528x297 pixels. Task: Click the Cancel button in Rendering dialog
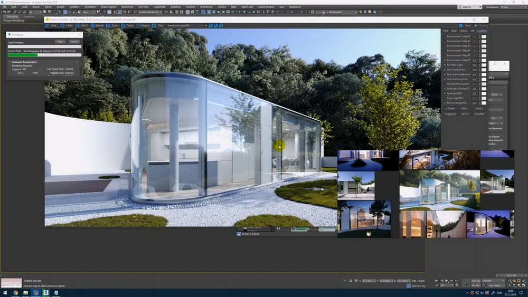pos(74,41)
